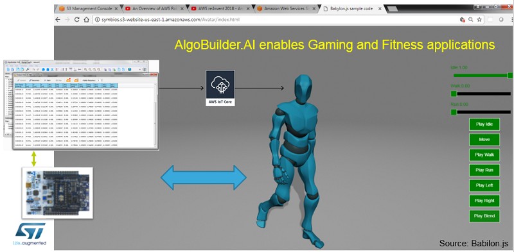514x252 pixels.
Task: Close the Output Data window
Action: pyautogui.click(x=155, y=74)
